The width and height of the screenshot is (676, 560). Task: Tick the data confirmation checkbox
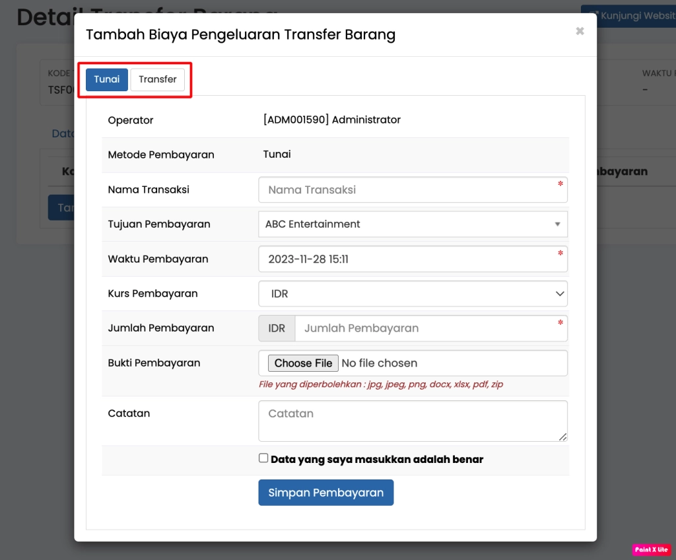[263, 458]
